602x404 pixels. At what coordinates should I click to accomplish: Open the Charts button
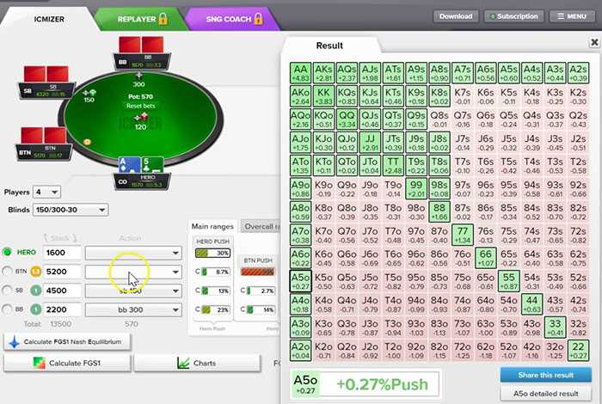(197, 363)
